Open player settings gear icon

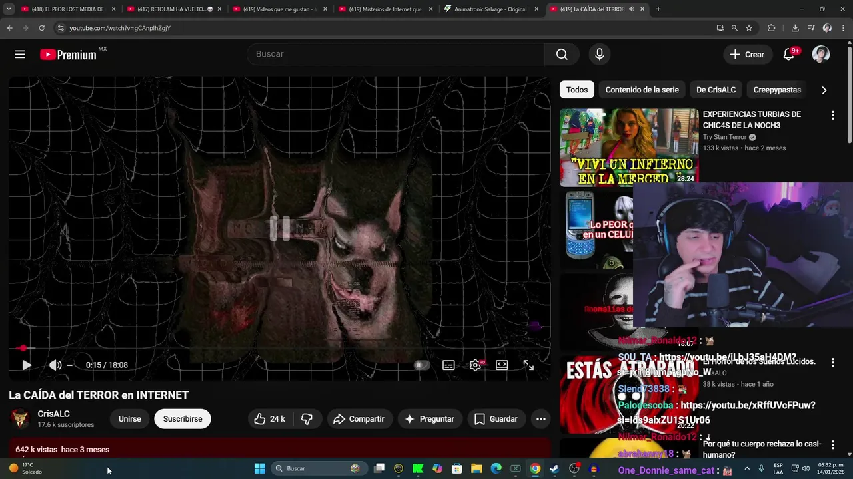pos(475,365)
